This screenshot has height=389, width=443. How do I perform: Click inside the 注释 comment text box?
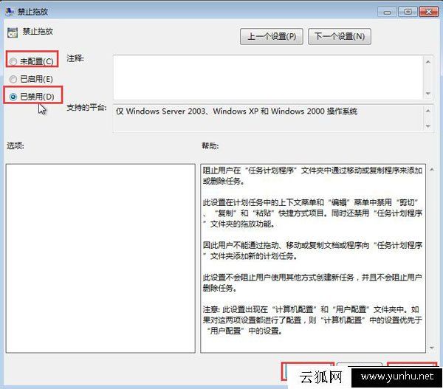269,78
